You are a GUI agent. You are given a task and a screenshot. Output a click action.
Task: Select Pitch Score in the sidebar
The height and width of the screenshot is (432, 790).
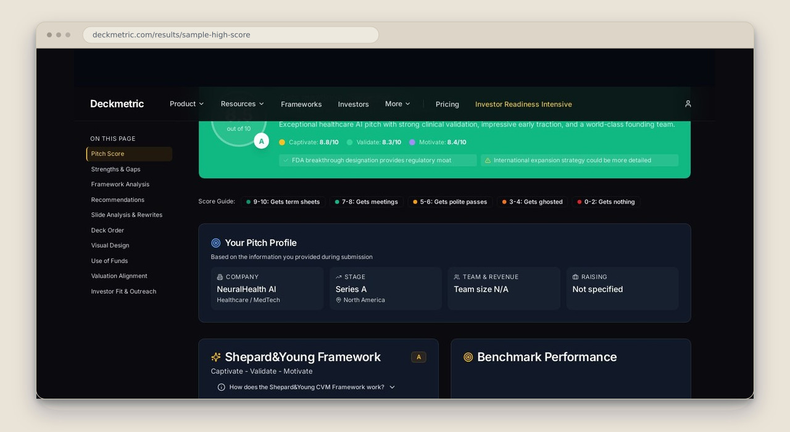(129, 154)
